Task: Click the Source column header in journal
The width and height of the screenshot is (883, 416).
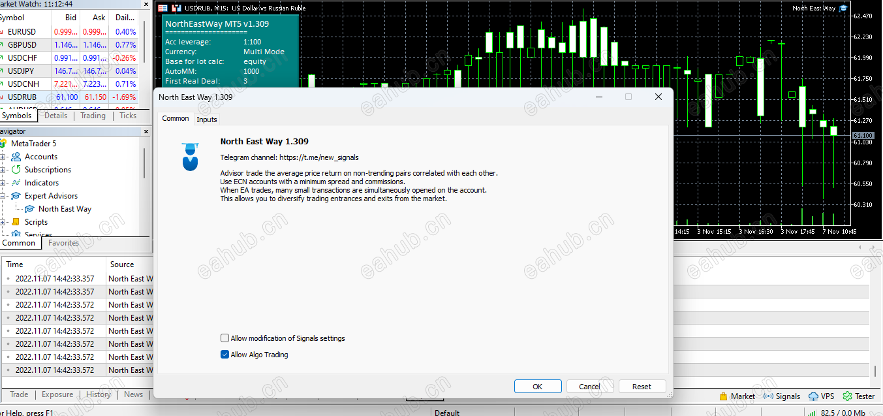Action: pyautogui.click(x=129, y=264)
